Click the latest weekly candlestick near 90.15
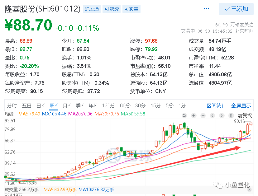Screen dimensions: 258x196 click(x=251, y=124)
